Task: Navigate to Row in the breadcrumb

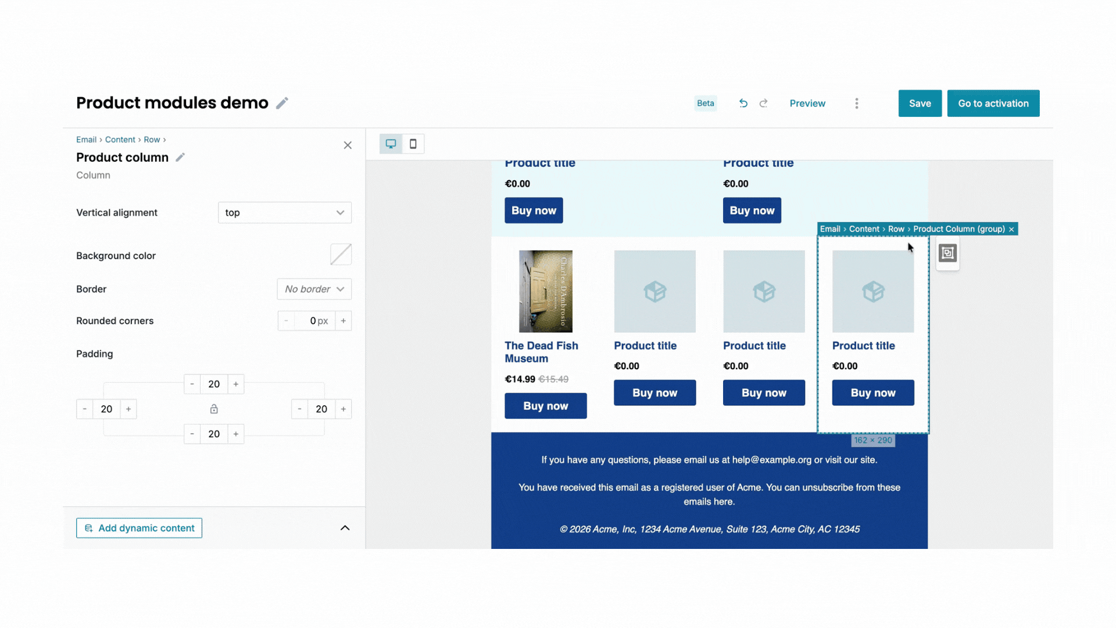Action: [x=152, y=140]
